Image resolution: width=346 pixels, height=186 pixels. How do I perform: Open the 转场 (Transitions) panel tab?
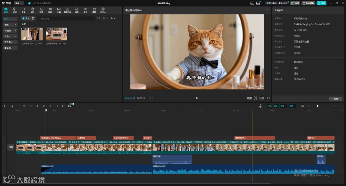(50, 10)
